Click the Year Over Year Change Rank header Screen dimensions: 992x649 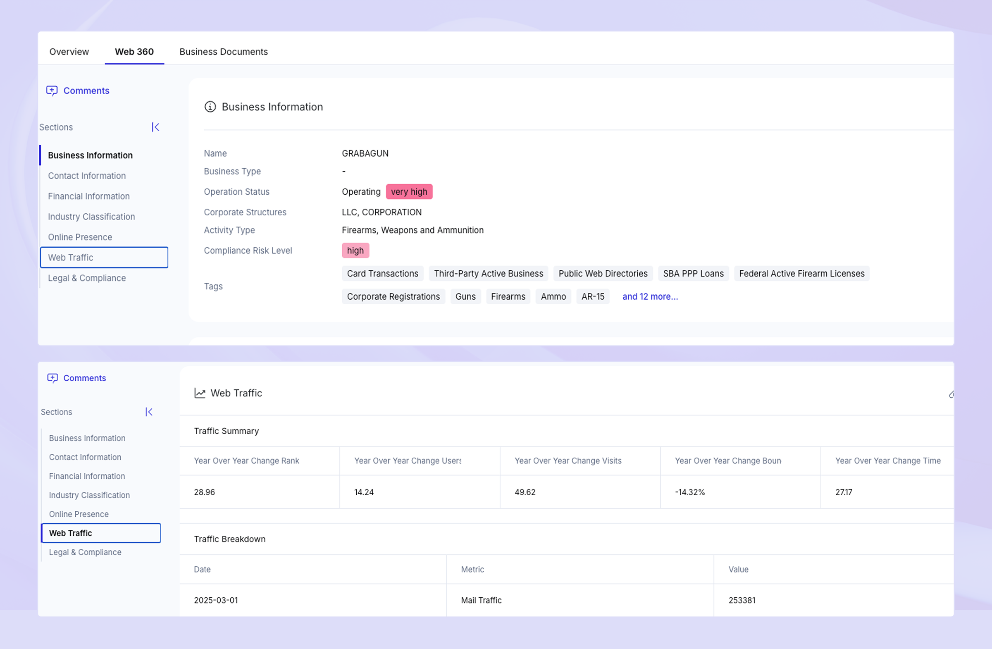click(246, 461)
